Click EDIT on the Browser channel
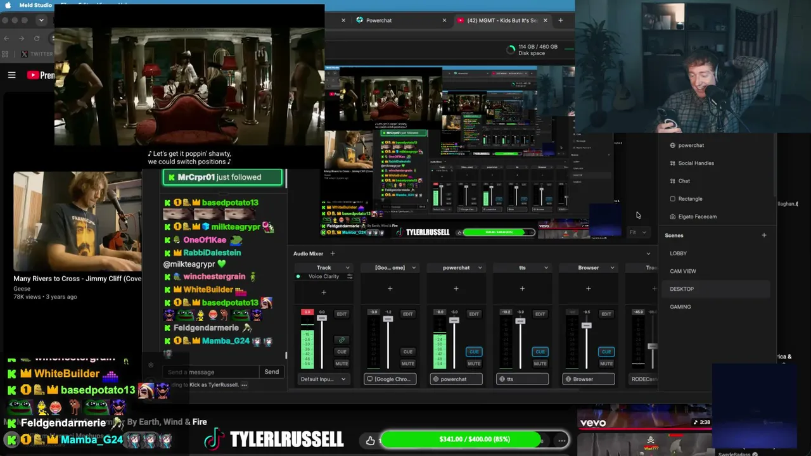 point(606,314)
